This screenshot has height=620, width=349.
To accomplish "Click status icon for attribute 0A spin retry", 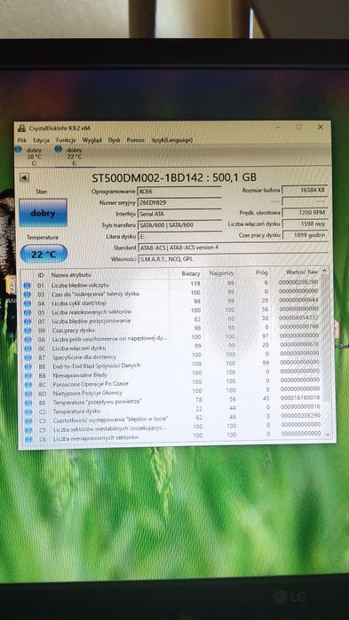I will pos(28,340).
